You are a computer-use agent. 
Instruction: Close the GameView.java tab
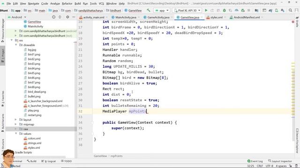[x=202, y=17]
